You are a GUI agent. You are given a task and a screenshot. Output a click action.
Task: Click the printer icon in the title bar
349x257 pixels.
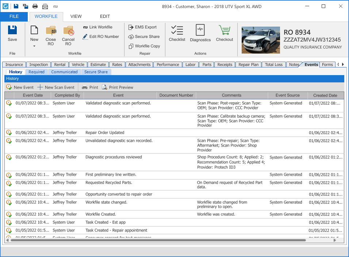[x=35, y=6]
